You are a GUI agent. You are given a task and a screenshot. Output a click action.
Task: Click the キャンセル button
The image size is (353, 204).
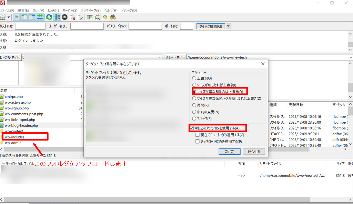point(254,151)
